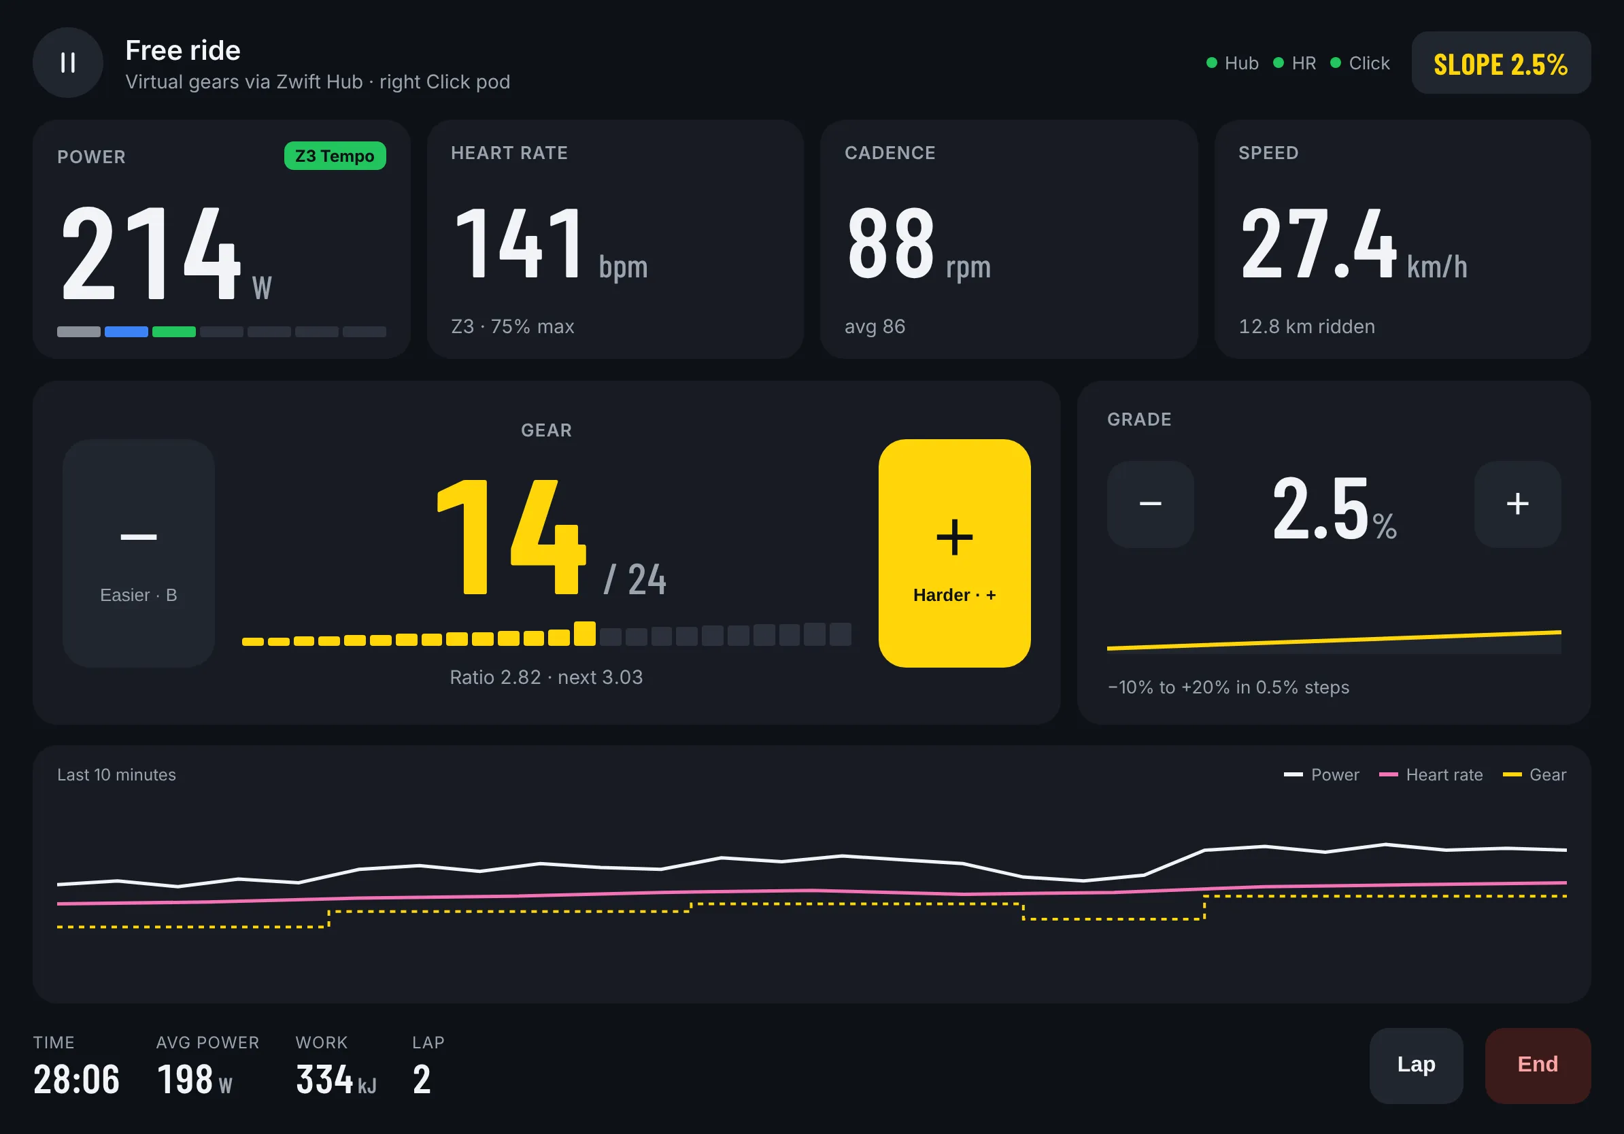This screenshot has width=1624, height=1134.
Task: Mark a new lap
Action: pyautogui.click(x=1416, y=1065)
